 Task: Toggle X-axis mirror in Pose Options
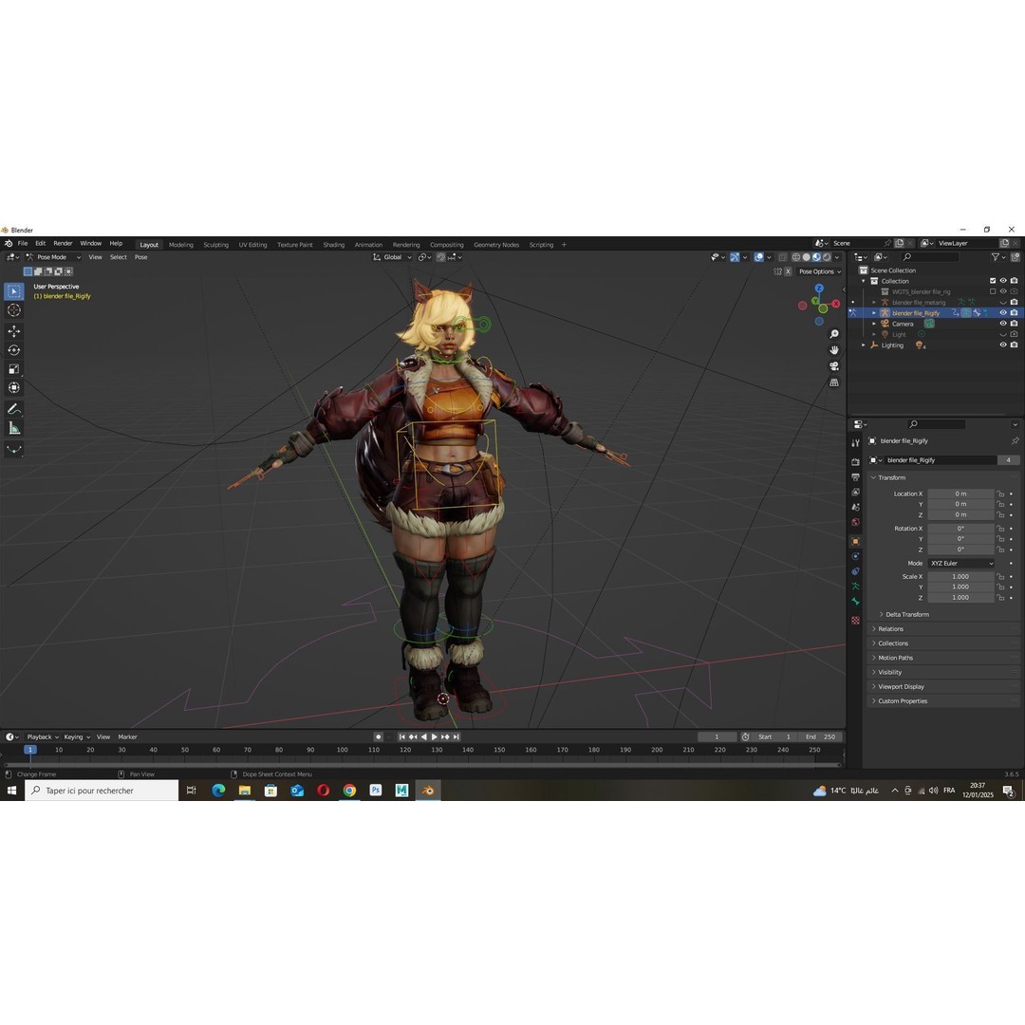(788, 271)
